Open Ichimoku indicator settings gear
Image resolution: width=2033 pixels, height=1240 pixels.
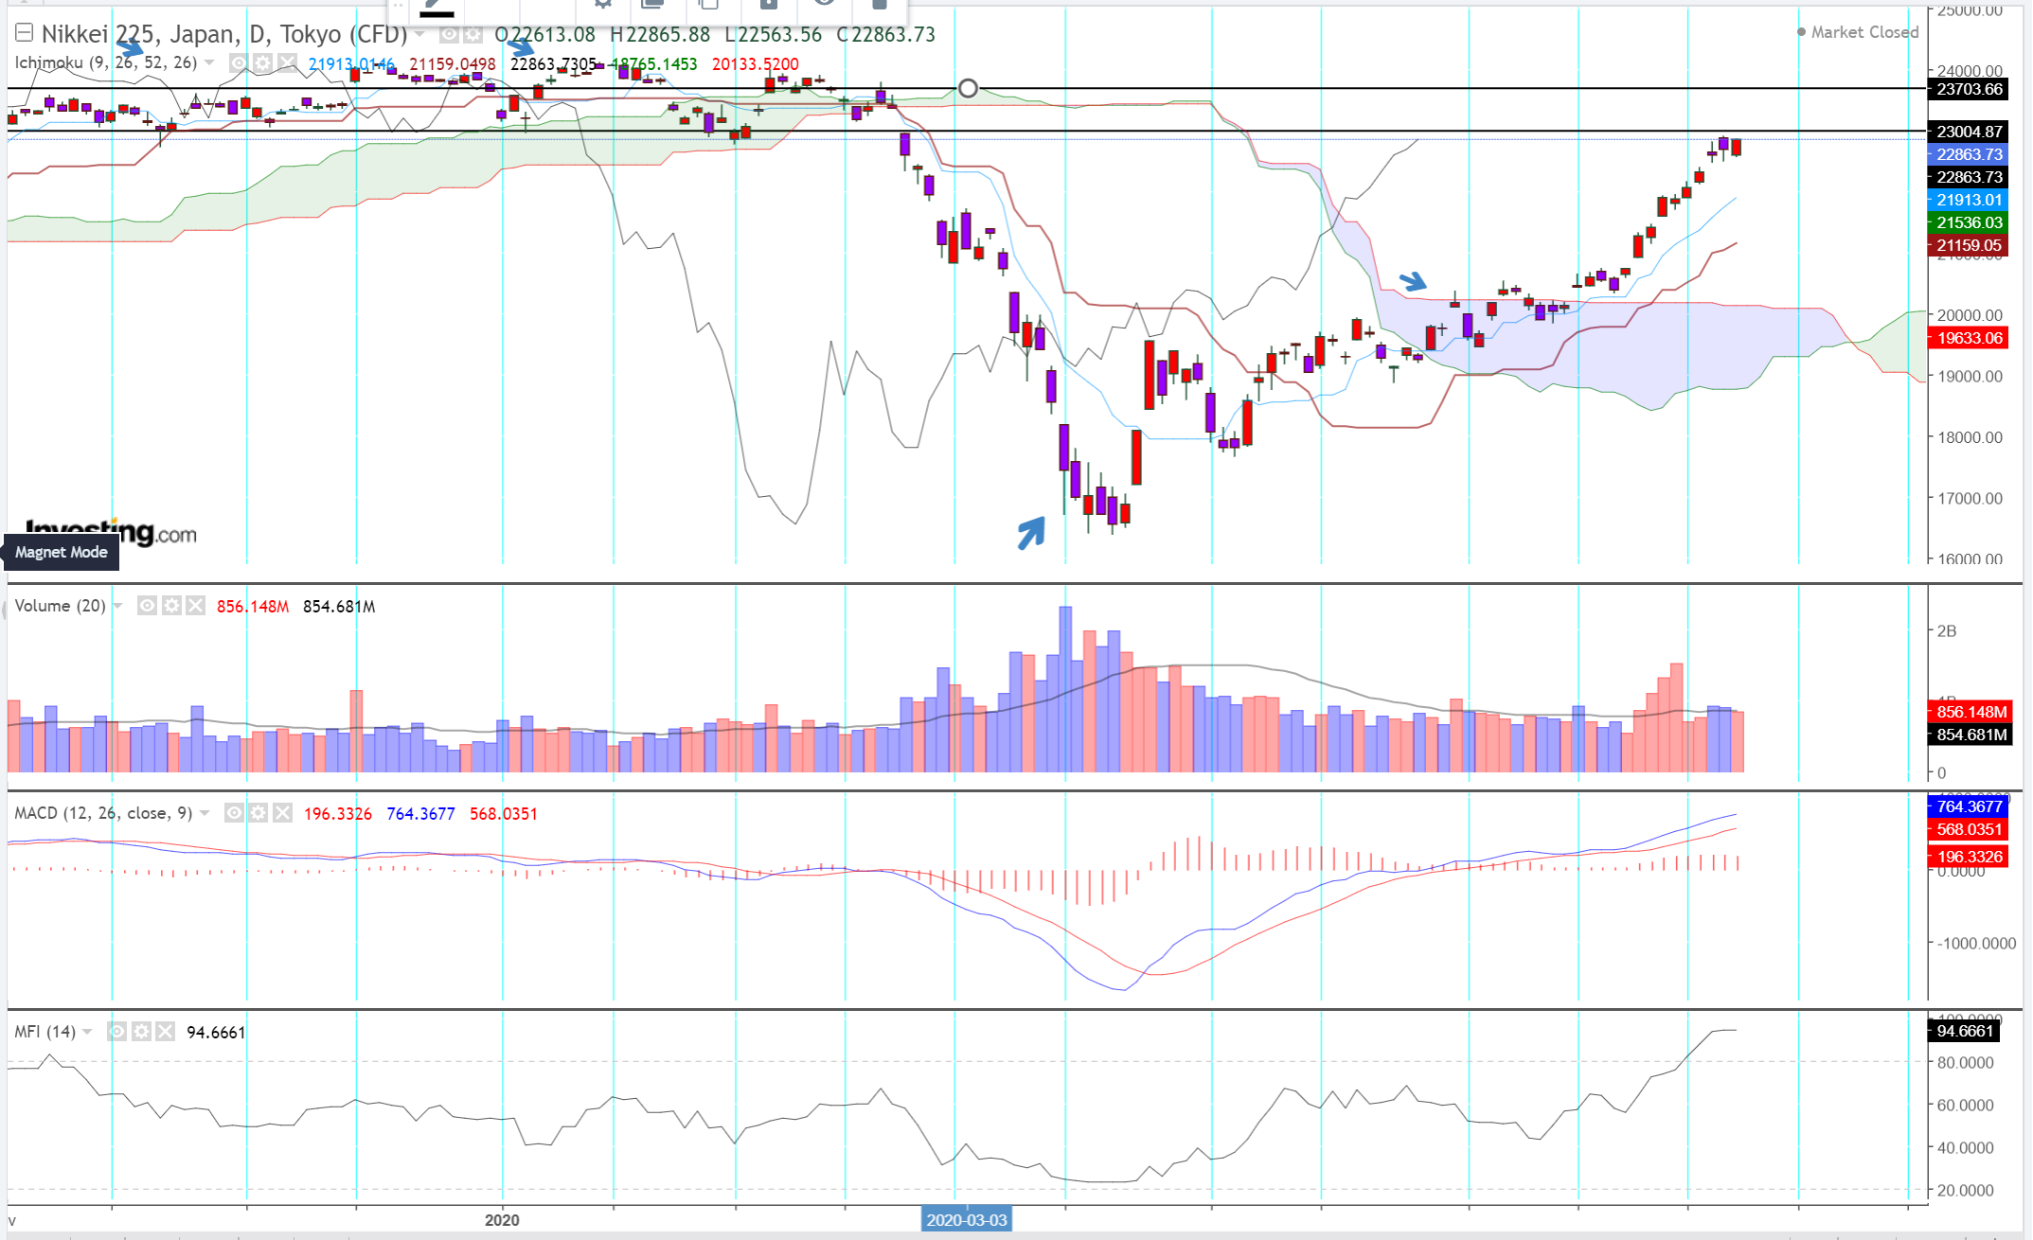point(262,62)
